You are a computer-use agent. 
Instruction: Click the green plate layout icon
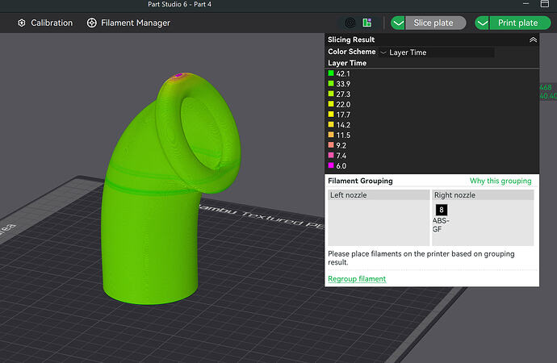[x=367, y=23]
